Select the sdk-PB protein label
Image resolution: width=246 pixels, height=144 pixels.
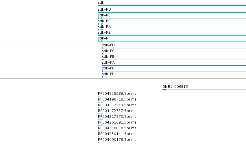(x=108, y=57)
